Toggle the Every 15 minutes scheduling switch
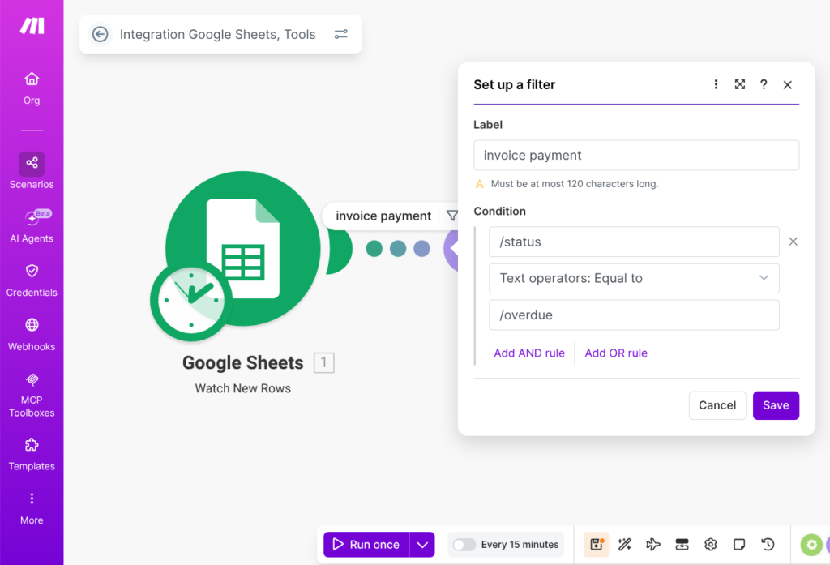The image size is (830, 565). (x=464, y=545)
